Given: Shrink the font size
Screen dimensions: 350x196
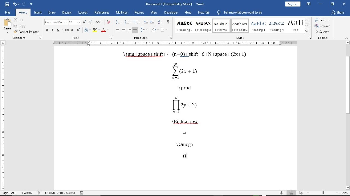Looking at the screenshot, I should (90, 22).
